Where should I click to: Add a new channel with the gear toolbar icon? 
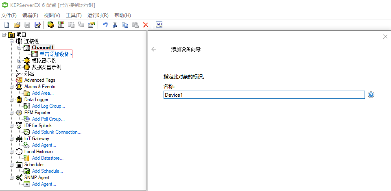point(51,25)
